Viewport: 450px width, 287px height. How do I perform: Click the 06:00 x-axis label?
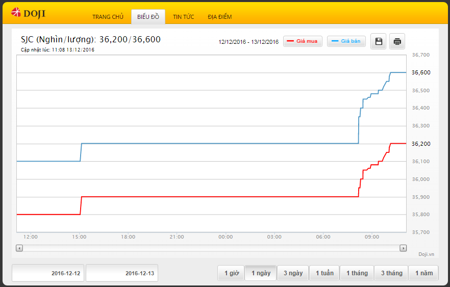323,237
